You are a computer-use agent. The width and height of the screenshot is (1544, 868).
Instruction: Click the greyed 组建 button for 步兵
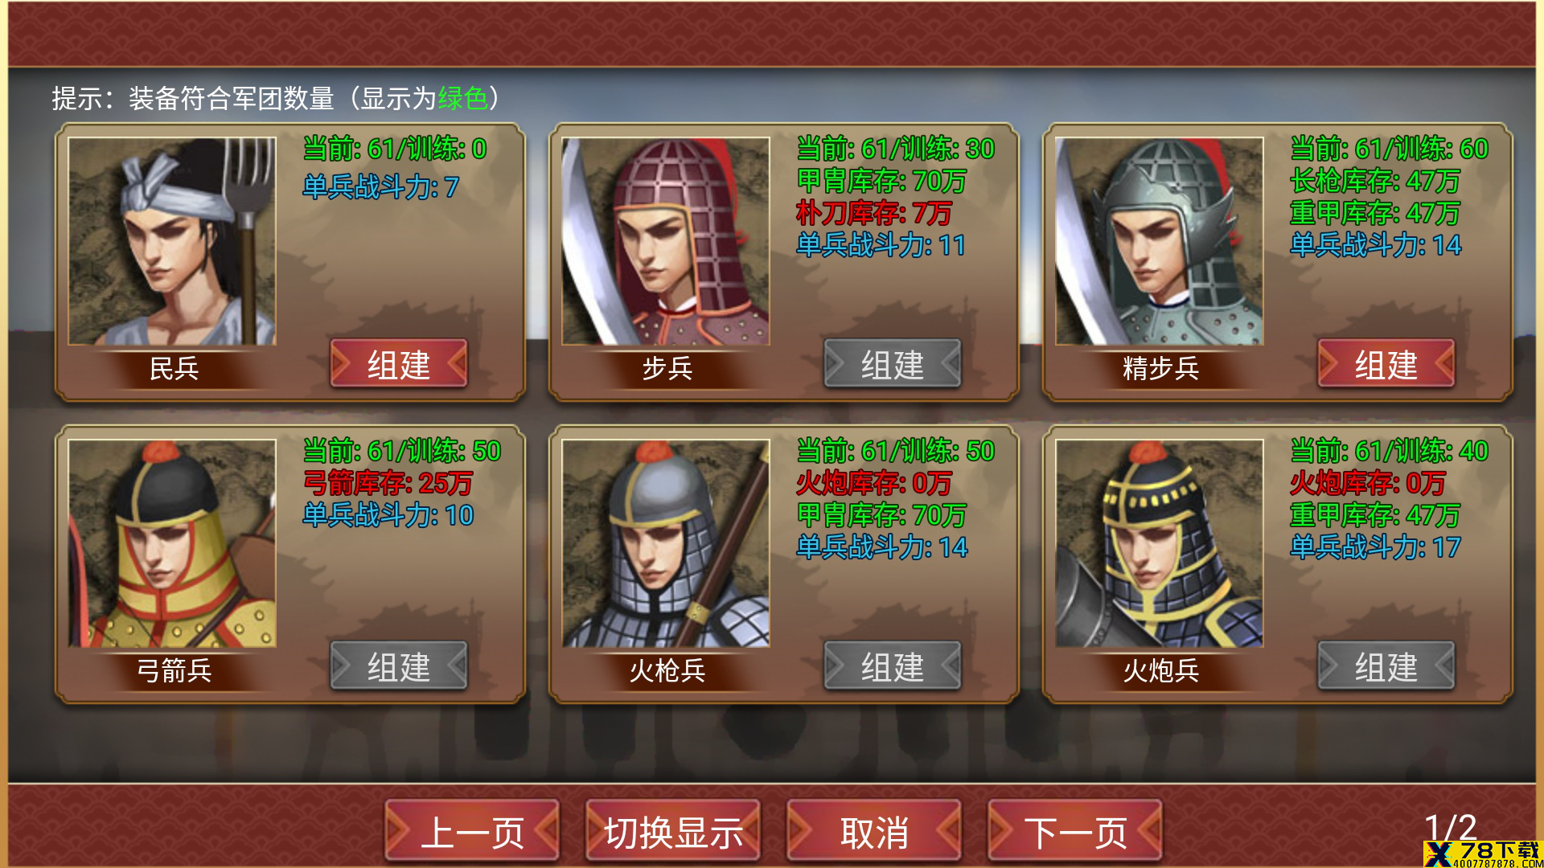pyautogui.click(x=893, y=364)
